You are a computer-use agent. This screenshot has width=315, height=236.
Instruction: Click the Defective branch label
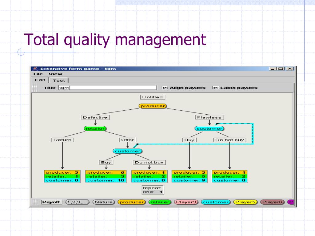[95, 117]
